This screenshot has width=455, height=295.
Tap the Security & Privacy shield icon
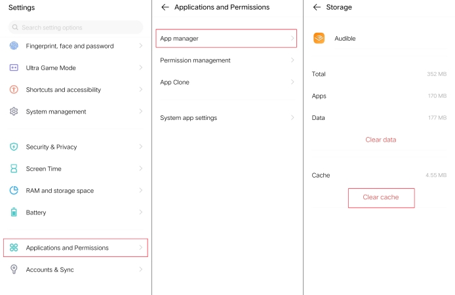click(14, 147)
